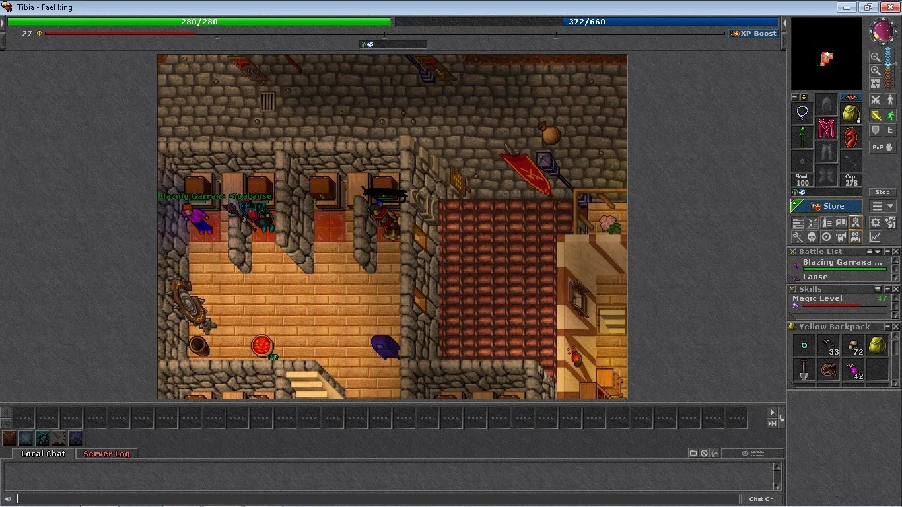902x507 pixels.
Task: Minimize the Battle List panel
Action: [x=888, y=252]
